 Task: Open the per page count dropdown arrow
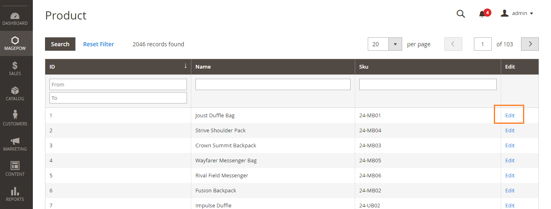pos(395,44)
